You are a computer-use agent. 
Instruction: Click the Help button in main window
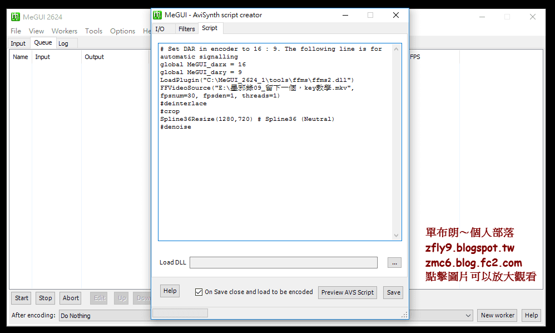[531, 315]
